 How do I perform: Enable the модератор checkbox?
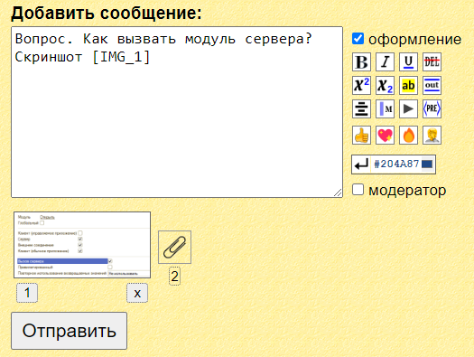click(358, 190)
